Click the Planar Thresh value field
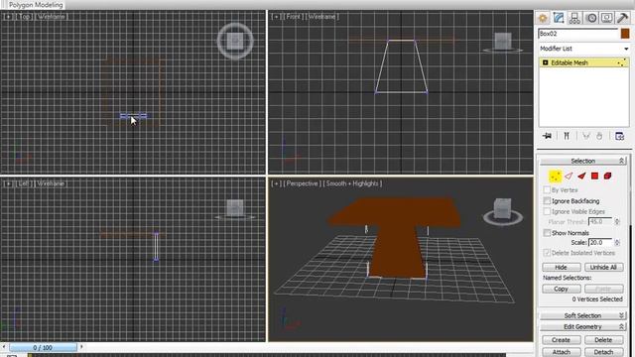Screen dimensions: 635x357 click(x=600, y=221)
